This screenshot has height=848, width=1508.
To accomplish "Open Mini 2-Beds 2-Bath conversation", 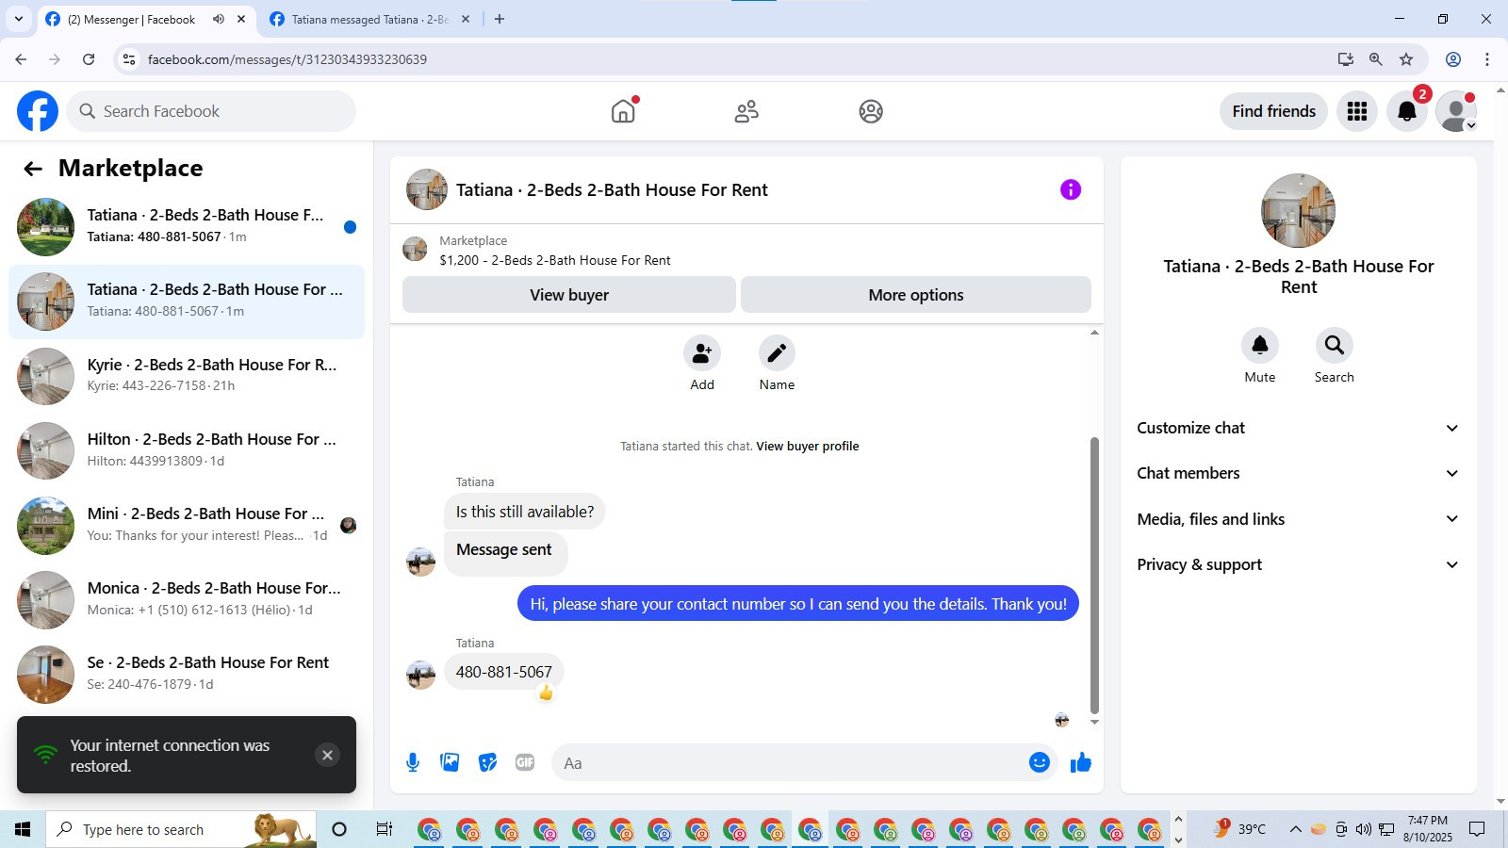I will [x=187, y=525].
